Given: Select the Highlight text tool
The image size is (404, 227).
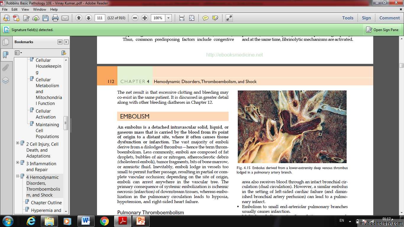Looking at the screenshot, I should pyautogui.click(x=215, y=18).
